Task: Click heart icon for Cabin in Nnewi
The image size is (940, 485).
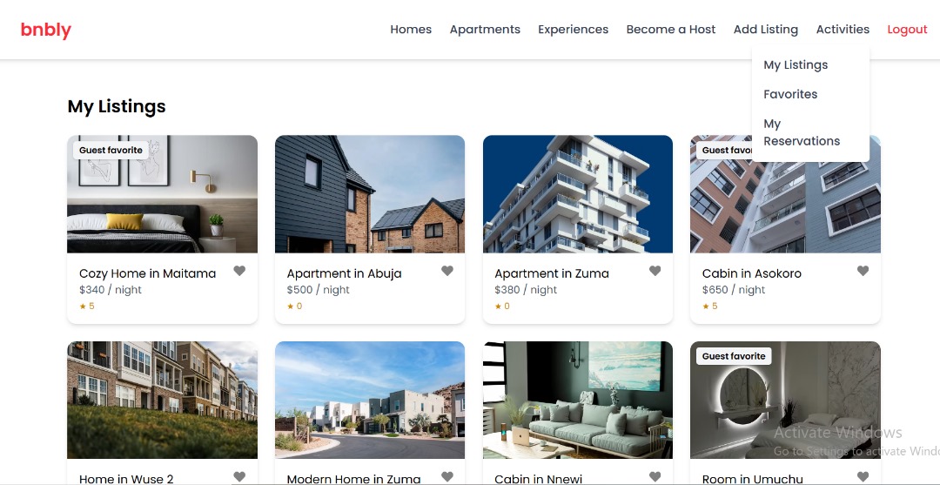Action: pyautogui.click(x=655, y=476)
